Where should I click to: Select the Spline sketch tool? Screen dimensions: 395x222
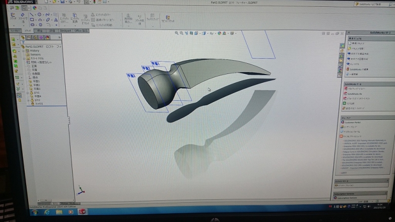point(48,15)
